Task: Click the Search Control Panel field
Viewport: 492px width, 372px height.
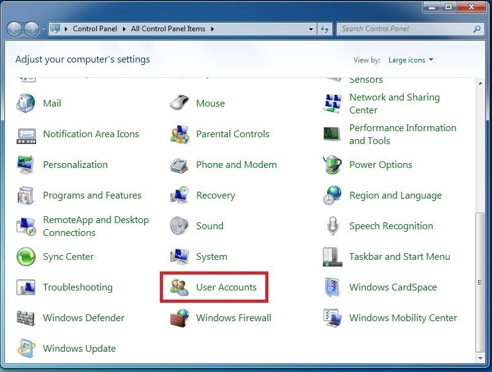Action: tap(410, 29)
